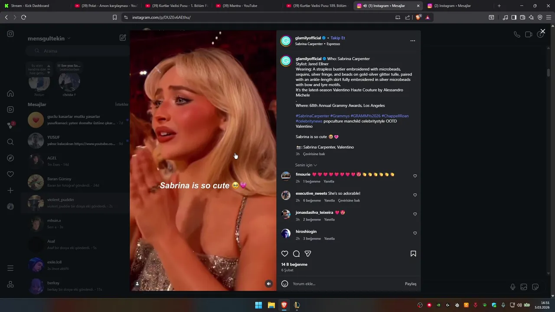Open Search magnifier in the sidebar
This screenshot has height=312, width=555.
[10, 142]
